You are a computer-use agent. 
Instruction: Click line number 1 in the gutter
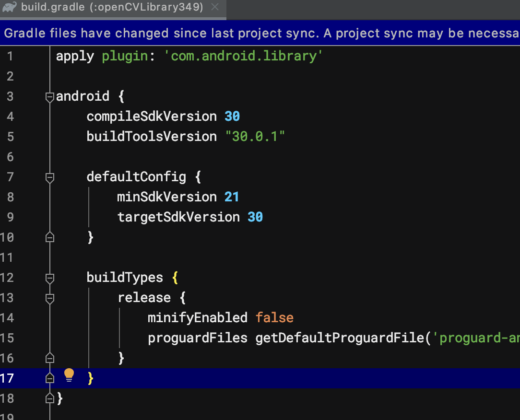click(x=10, y=56)
